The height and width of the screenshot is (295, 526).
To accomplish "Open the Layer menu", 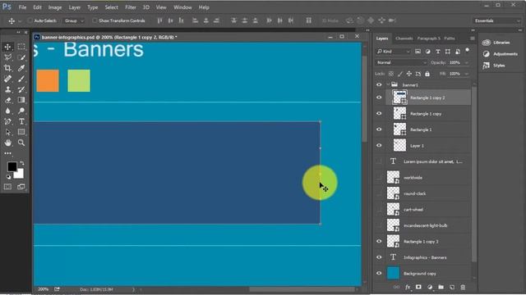I will coord(75,7).
